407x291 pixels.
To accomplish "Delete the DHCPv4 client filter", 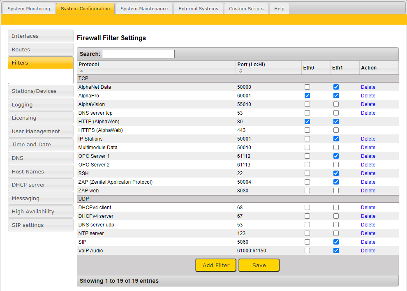I will [x=368, y=208].
